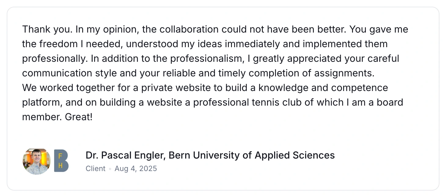Click the yellow F letter in the logo

[x=60, y=156]
